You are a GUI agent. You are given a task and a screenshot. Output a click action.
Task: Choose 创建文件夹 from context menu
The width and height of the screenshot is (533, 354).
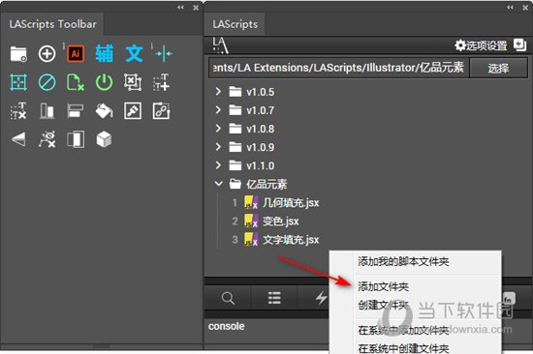coord(383,305)
